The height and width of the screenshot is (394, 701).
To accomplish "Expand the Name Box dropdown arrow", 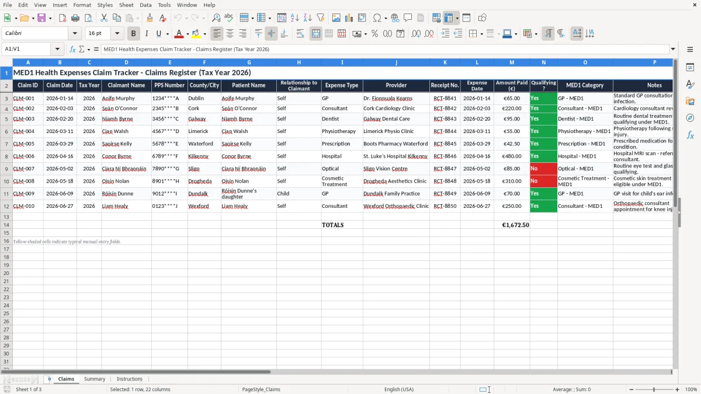I will [57, 50].
